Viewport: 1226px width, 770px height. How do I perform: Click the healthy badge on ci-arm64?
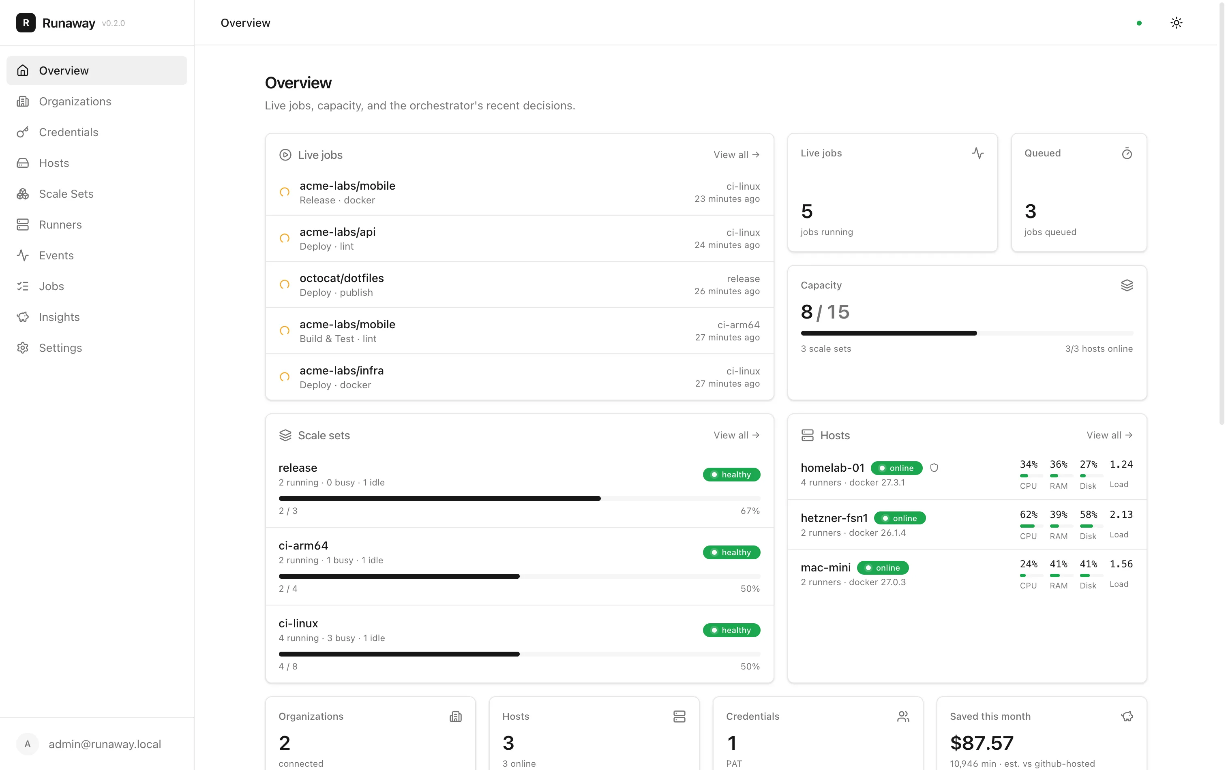coord(732,552)
